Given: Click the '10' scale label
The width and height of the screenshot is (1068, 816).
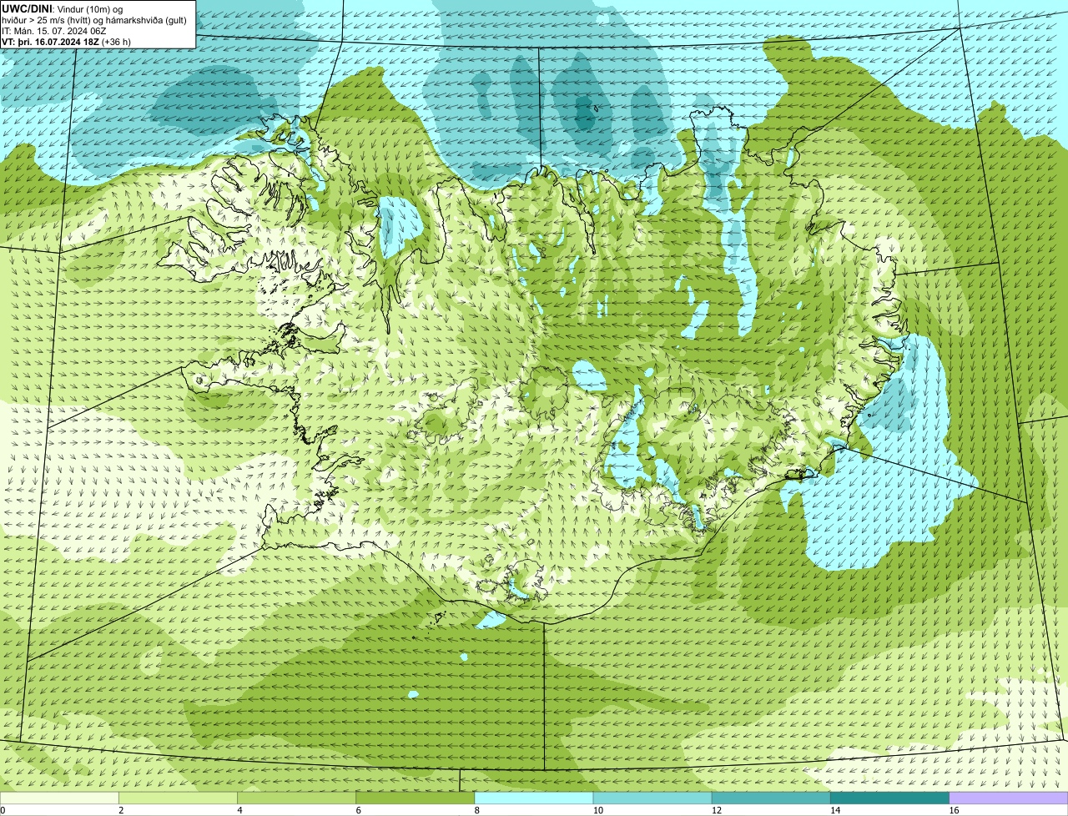Looking at the screenshot, I should [x=598, y=810].
